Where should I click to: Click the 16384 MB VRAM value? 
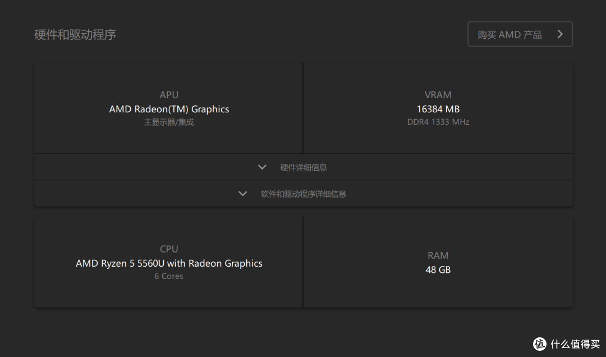pos(438,109)
